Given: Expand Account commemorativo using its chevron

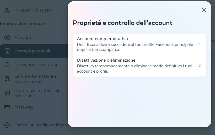Looking at the screenshot, I should tap(200, 44).
